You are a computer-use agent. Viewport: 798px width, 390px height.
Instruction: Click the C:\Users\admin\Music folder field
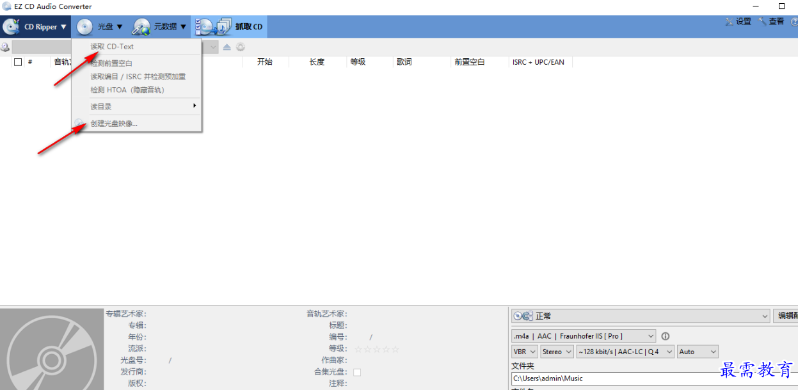(654, 378)
